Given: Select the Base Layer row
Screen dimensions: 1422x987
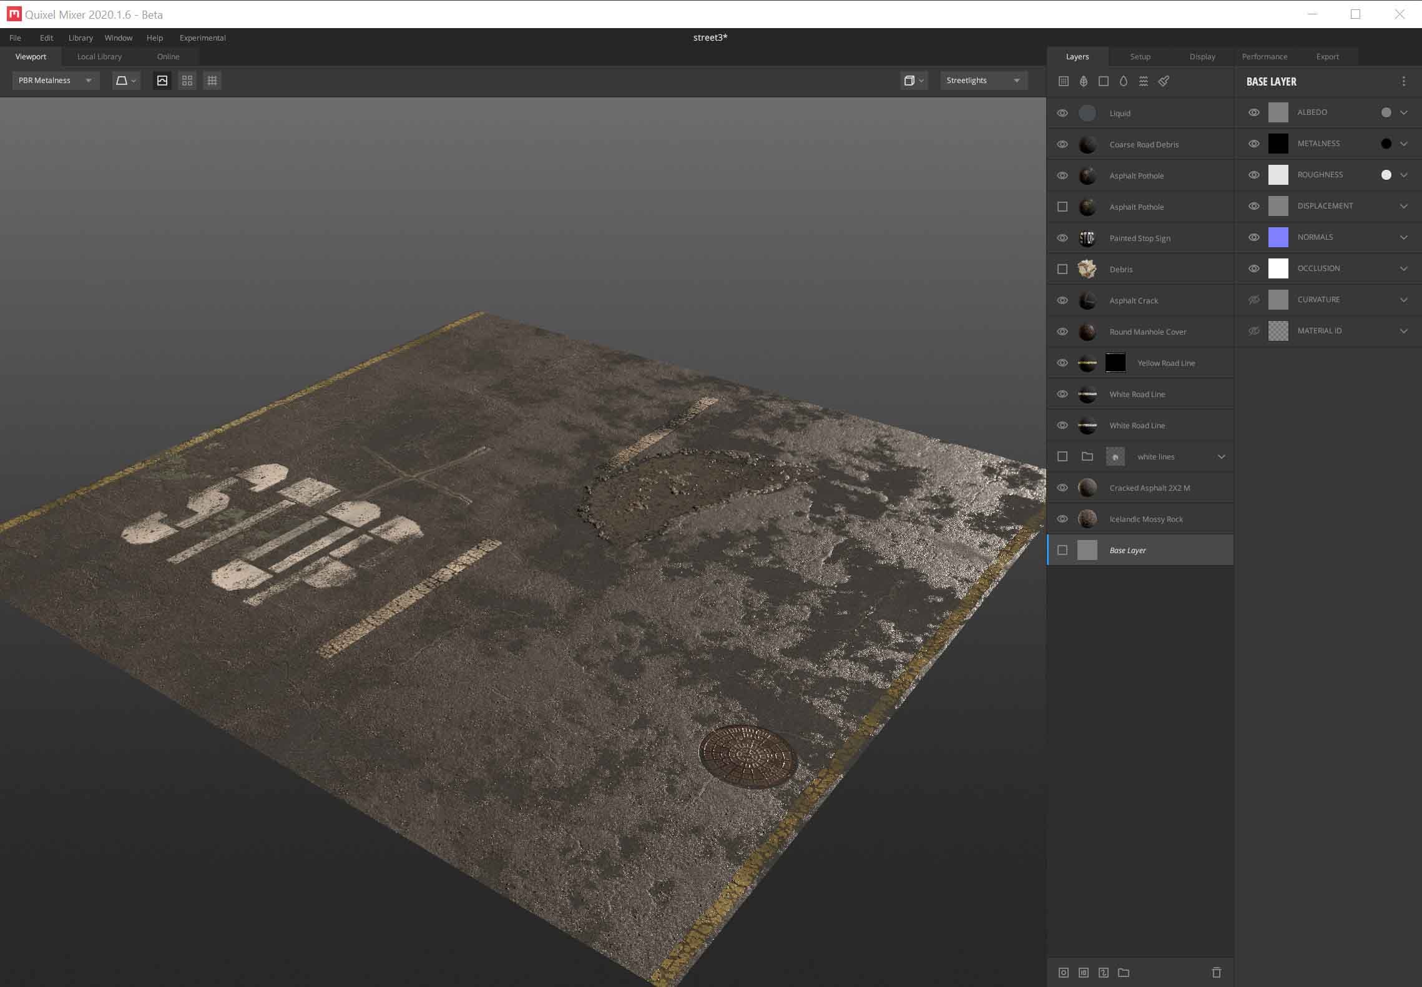Looking at the screenshot, I should [1140, 550].
